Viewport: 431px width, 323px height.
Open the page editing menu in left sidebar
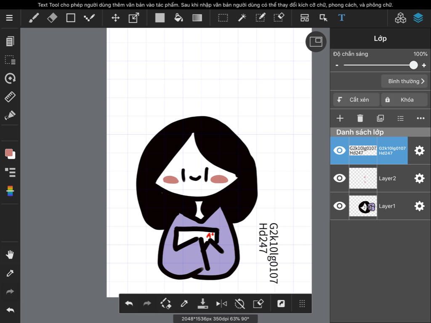tap(10, 41)
